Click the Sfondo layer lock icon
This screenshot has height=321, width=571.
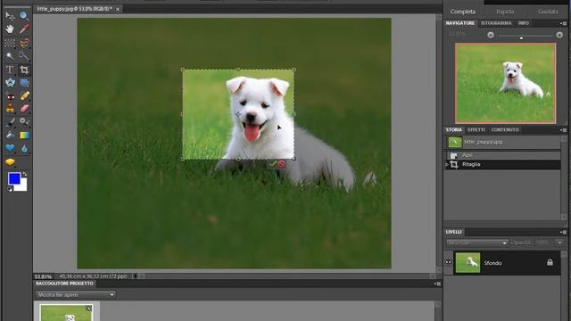click(550, 262)
